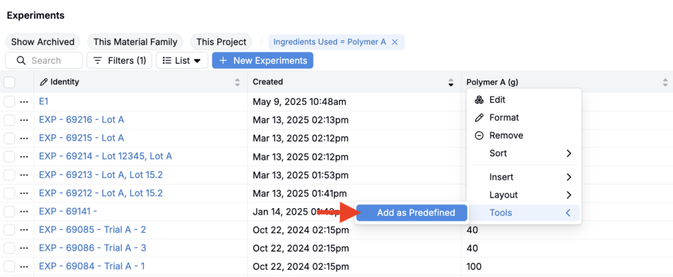Select checkbox for EXP - 69213 row

(9, 175)
